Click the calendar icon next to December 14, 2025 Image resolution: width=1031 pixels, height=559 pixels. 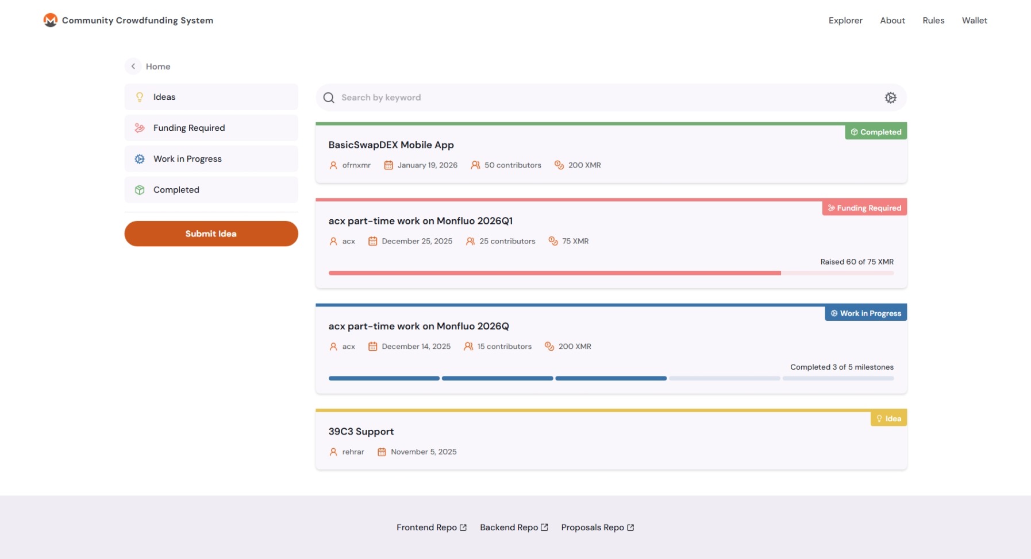click(372, 347)
